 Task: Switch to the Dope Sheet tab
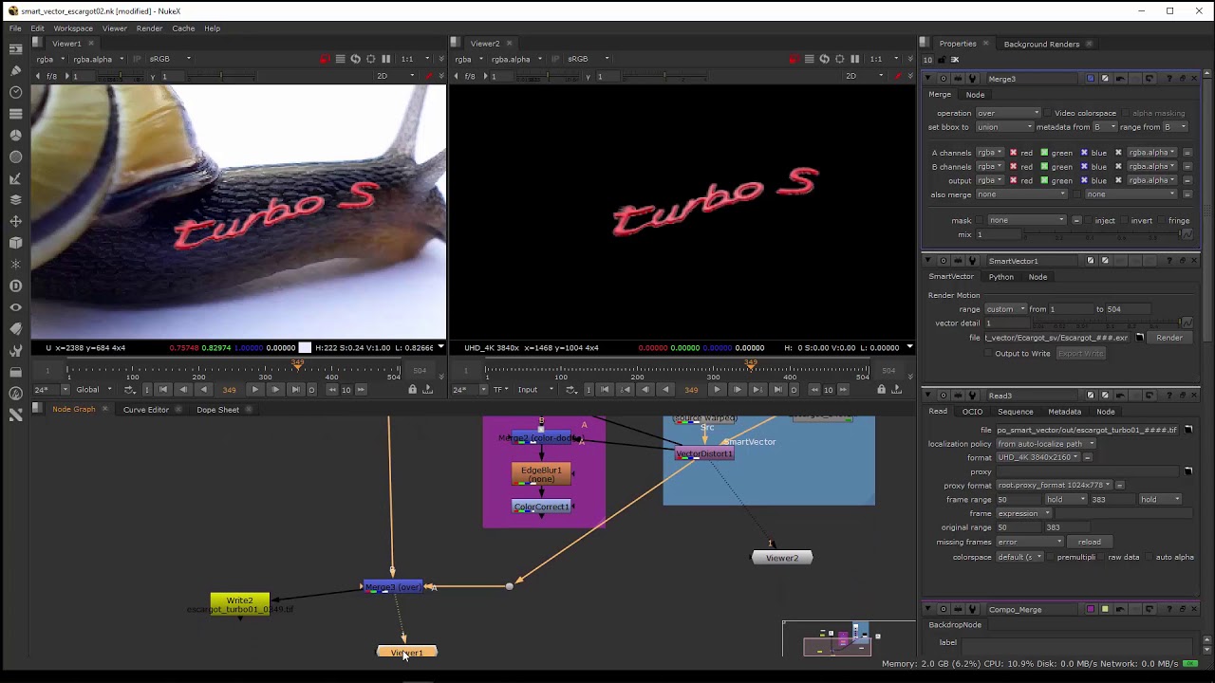217,410
